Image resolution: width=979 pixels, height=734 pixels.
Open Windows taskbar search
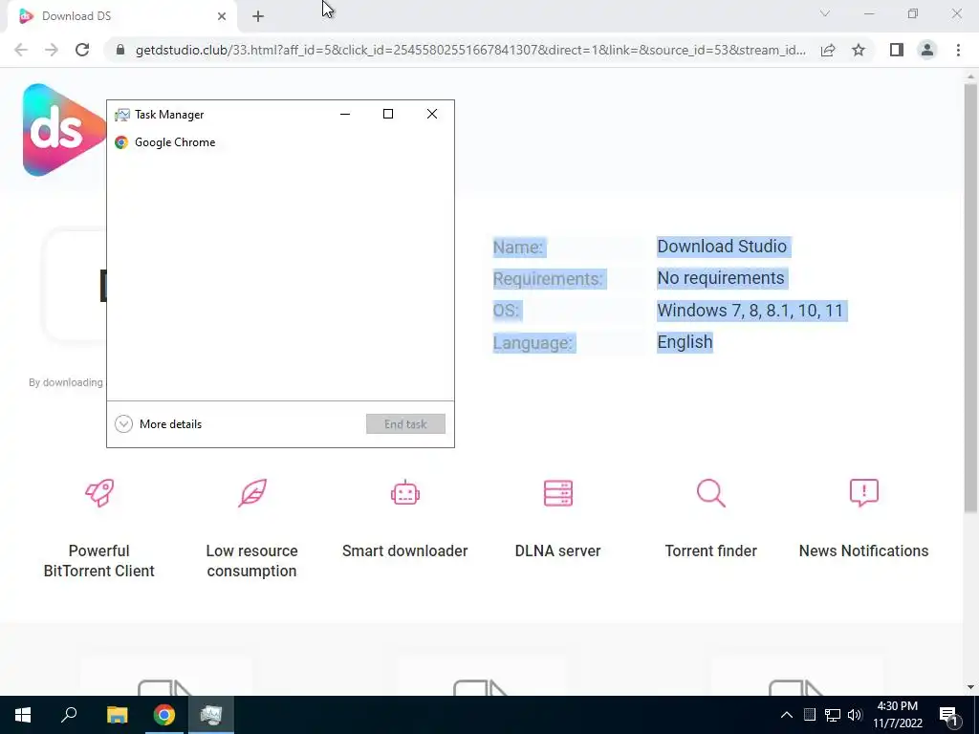(x=69, y=715)
